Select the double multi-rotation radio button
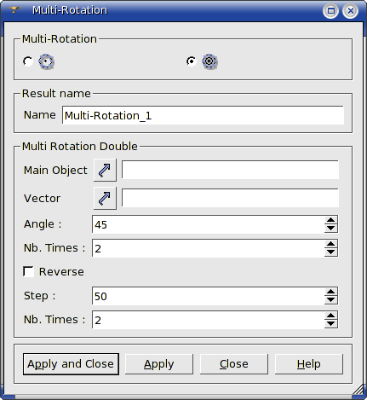This screenshot has height=400, width=367. (x=192, y=61)
